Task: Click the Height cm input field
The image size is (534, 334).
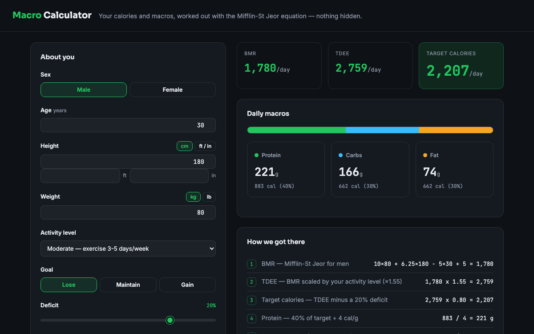Action: [x=128, y=162]
